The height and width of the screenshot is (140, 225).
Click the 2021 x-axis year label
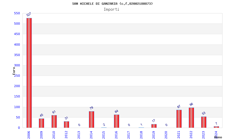tap(179, 135)
